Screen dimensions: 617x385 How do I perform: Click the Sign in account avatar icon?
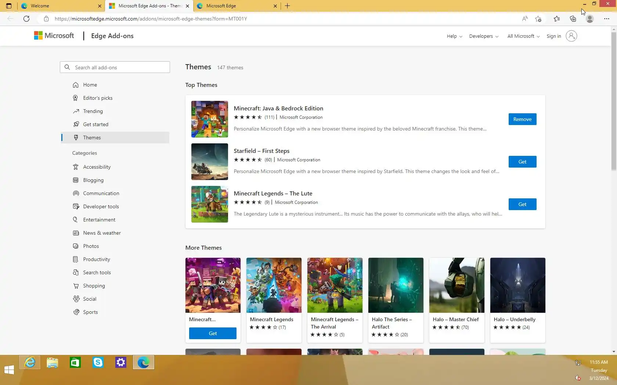[571, 36]
